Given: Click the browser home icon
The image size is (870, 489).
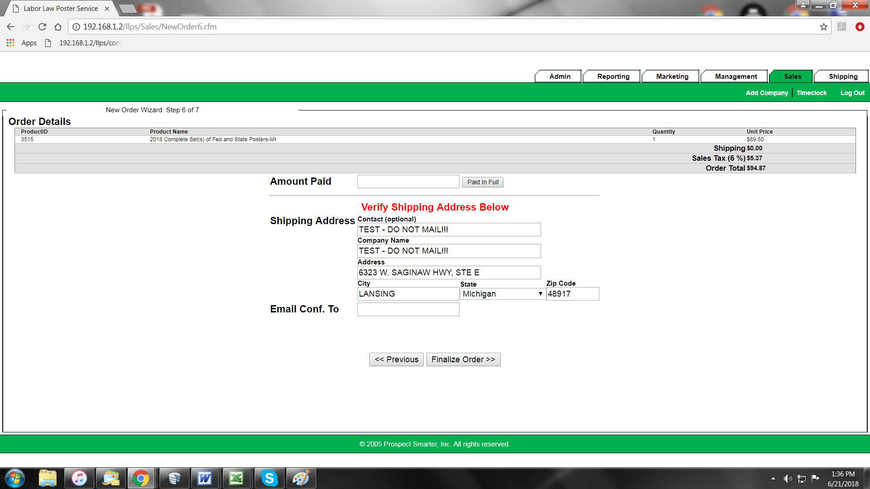Looking at the screenshot, I should (58, 27).
